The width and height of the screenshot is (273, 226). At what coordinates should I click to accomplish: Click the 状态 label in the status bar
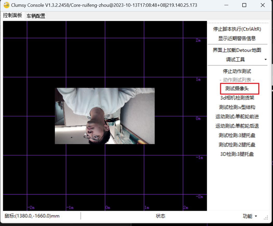coord(160,216)
